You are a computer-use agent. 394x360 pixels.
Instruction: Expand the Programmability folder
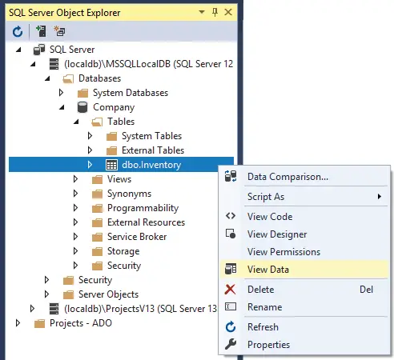click(x=75, y=208)
